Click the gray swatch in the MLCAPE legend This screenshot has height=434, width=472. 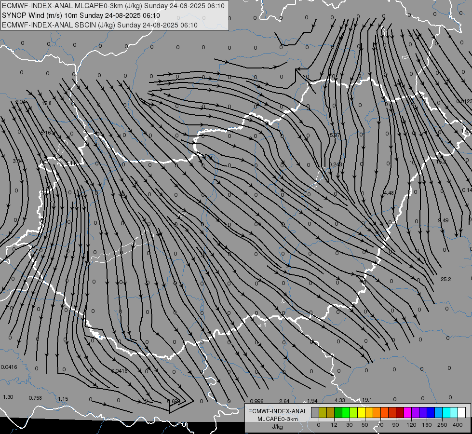point(315,412)
